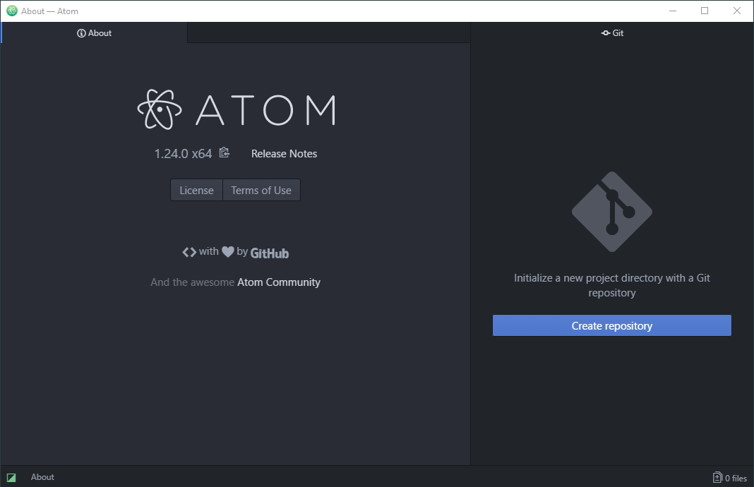Open the Release Notes link

pos(284,154)
